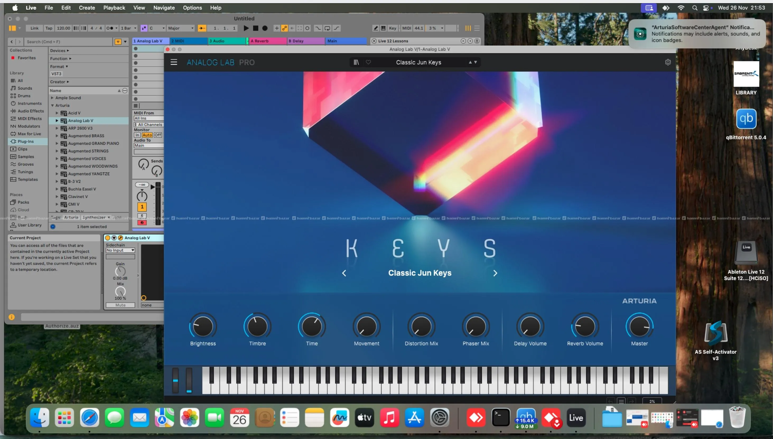The width and height of the screenshot is (773, 439).
Task: Solo track 1 with the S button
Action: (142, 216)
